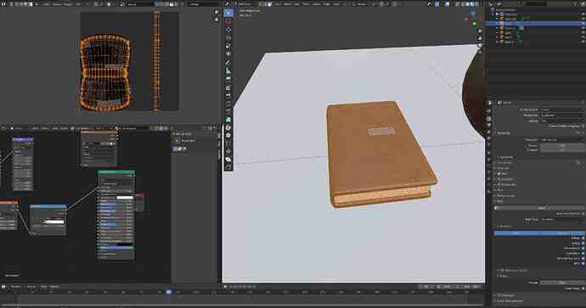Select the Cursor tool in viewport toolbar

(x=228, y=21)
